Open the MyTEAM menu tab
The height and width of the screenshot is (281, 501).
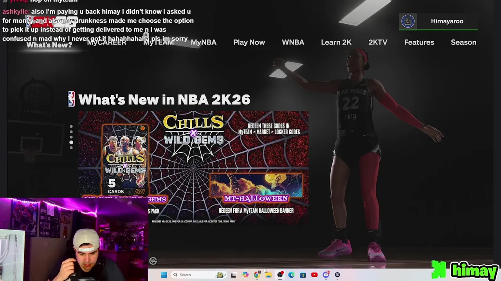click(x=158, y=43)
